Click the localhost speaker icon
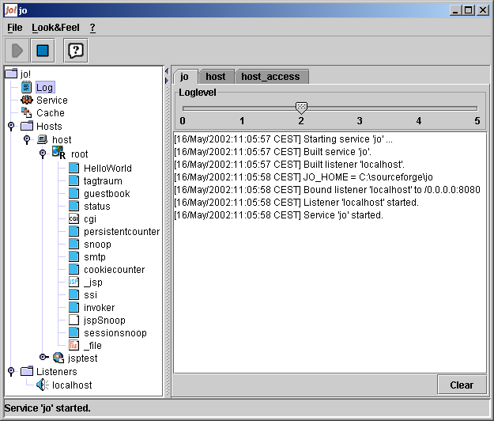This screenshot has height=421, width=494. [42, 385]
